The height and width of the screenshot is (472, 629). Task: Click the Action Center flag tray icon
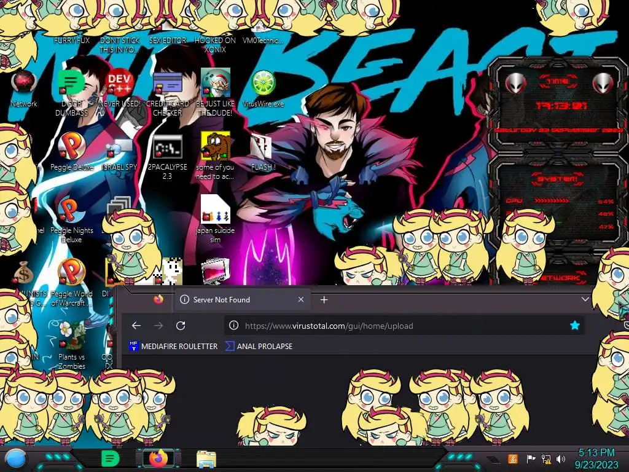(x=531, y=458)
